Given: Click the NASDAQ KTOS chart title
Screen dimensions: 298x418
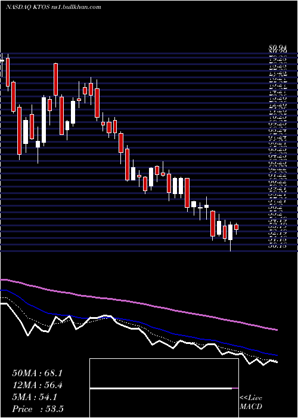Looking at the screenshot, I should tap(54, 7).
